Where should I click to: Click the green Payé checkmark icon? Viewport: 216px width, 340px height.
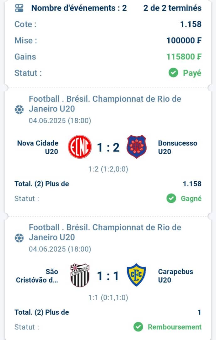(x=173, y=73)
